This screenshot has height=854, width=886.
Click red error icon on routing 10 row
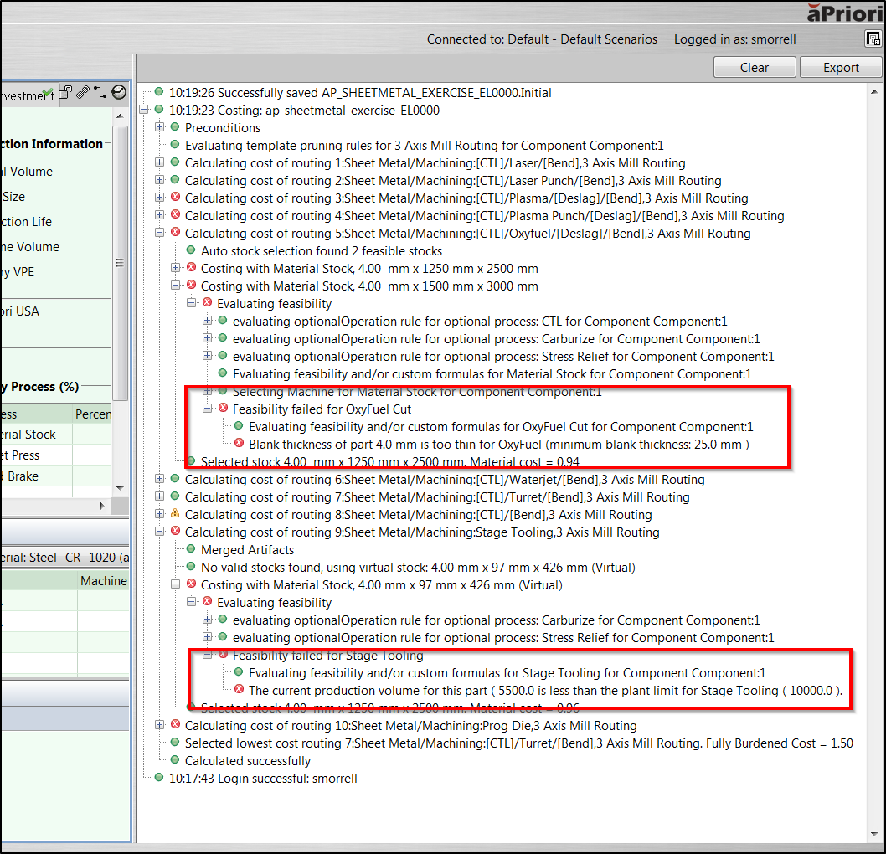coord(175,725)
